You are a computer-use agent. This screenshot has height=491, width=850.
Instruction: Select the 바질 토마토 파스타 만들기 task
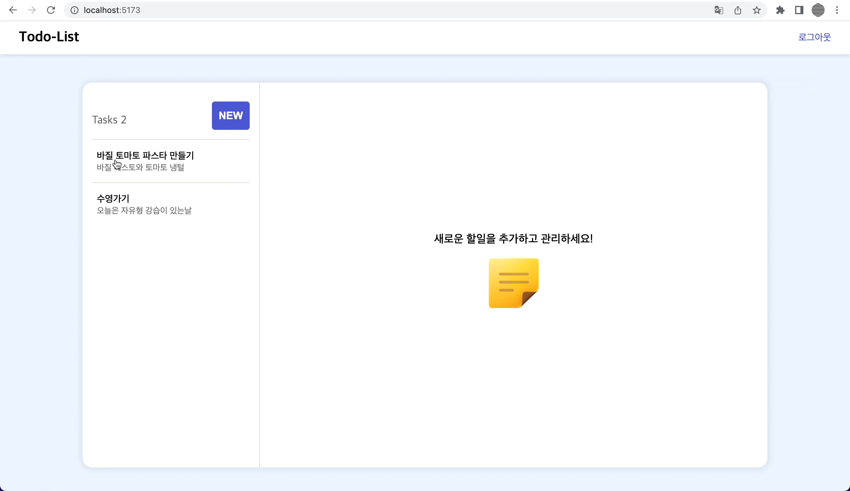coord(145,156)
